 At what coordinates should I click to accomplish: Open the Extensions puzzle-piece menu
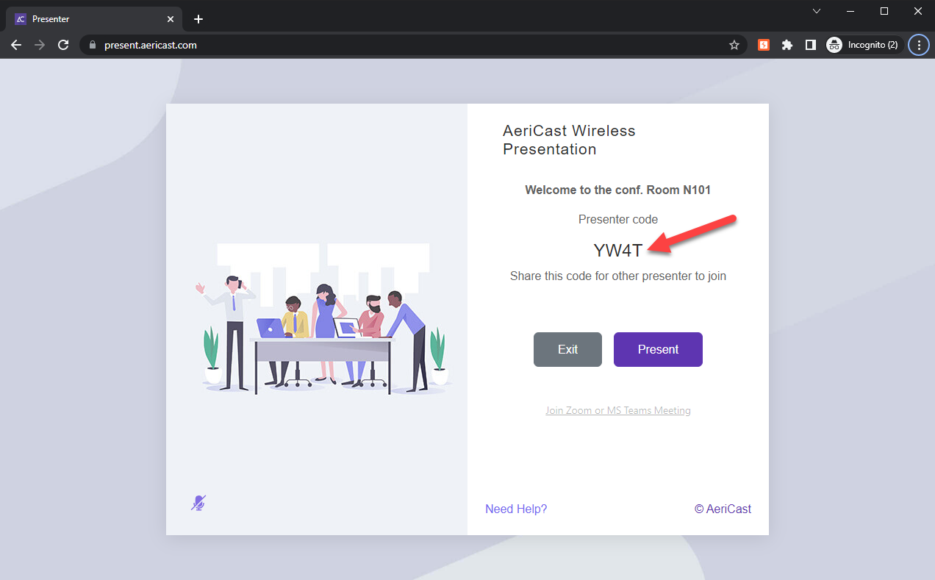787,45
